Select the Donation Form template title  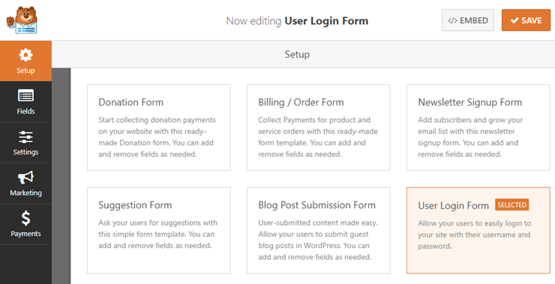click(x=131, y=102)
